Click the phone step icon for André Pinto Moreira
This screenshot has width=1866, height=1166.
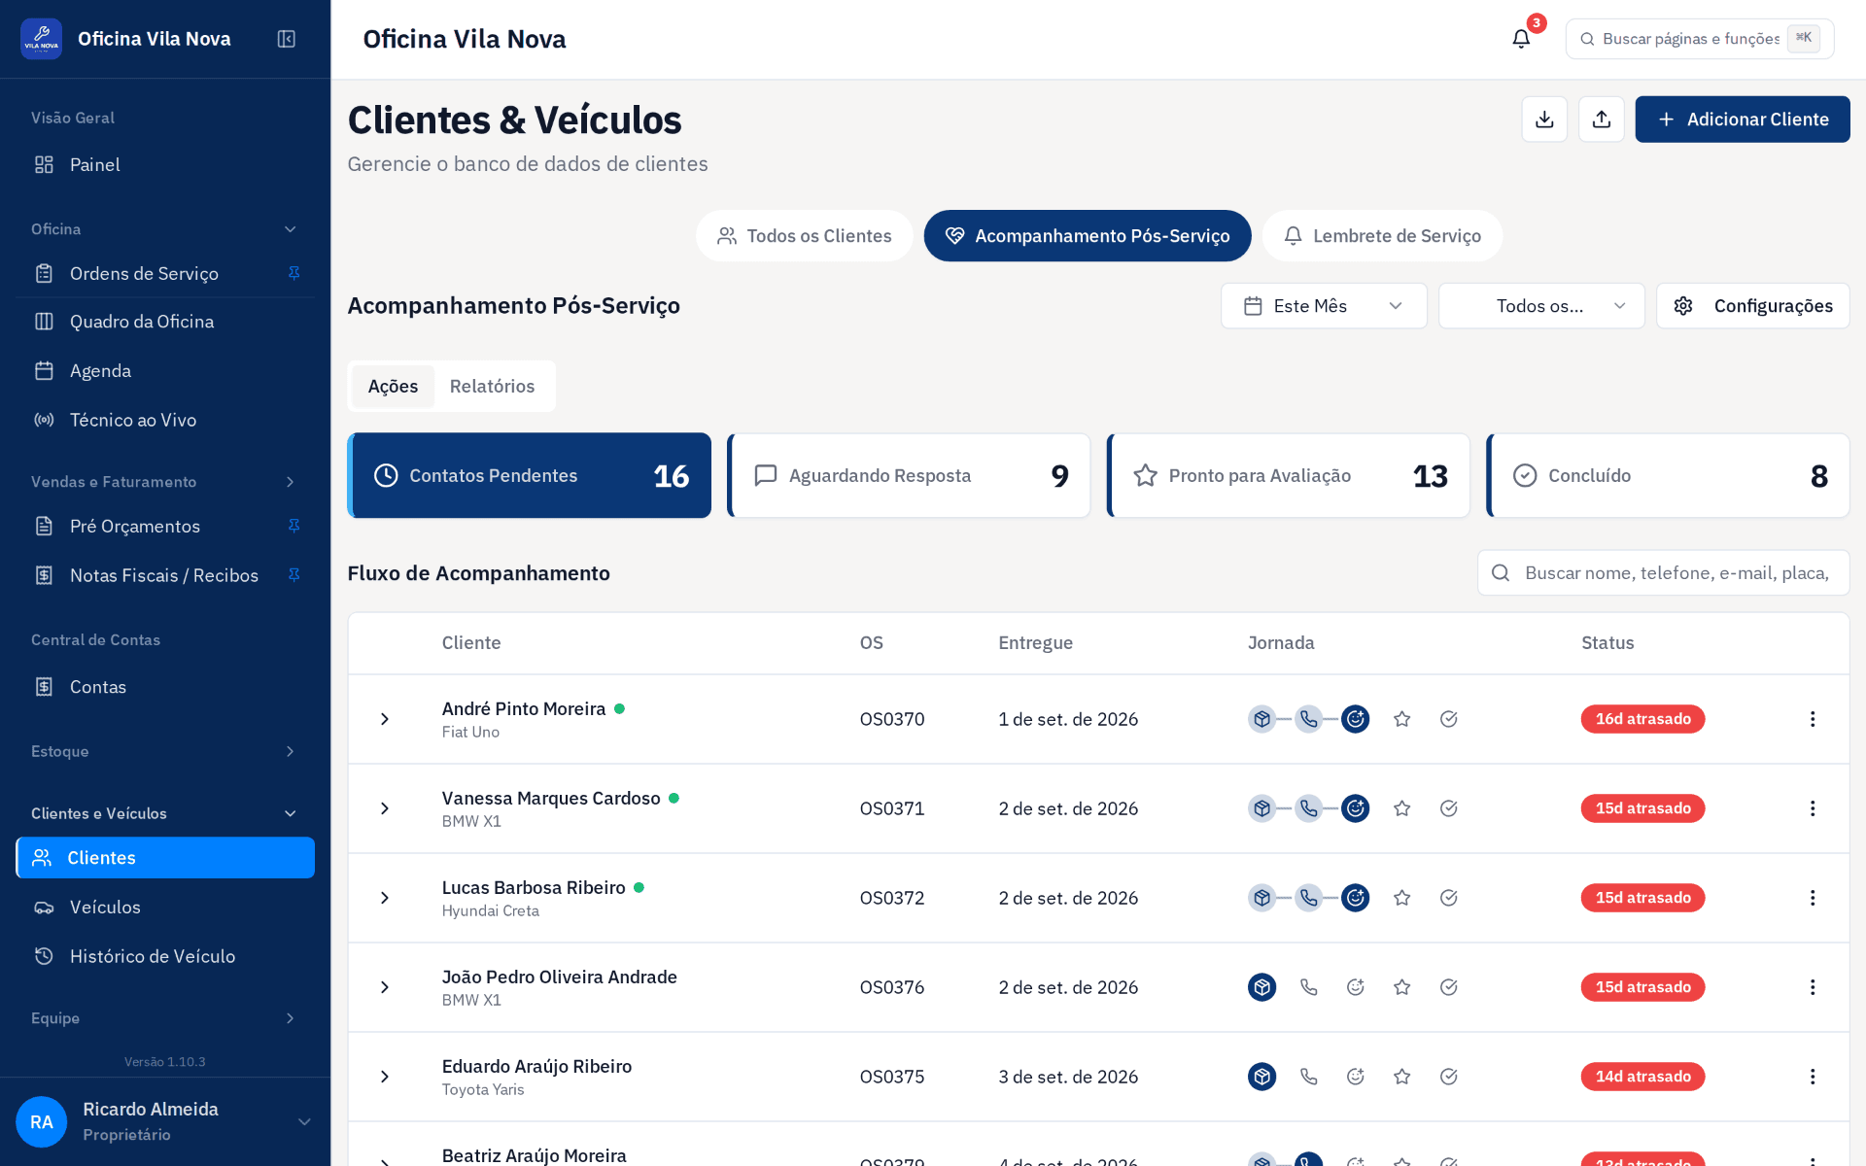1309,719
